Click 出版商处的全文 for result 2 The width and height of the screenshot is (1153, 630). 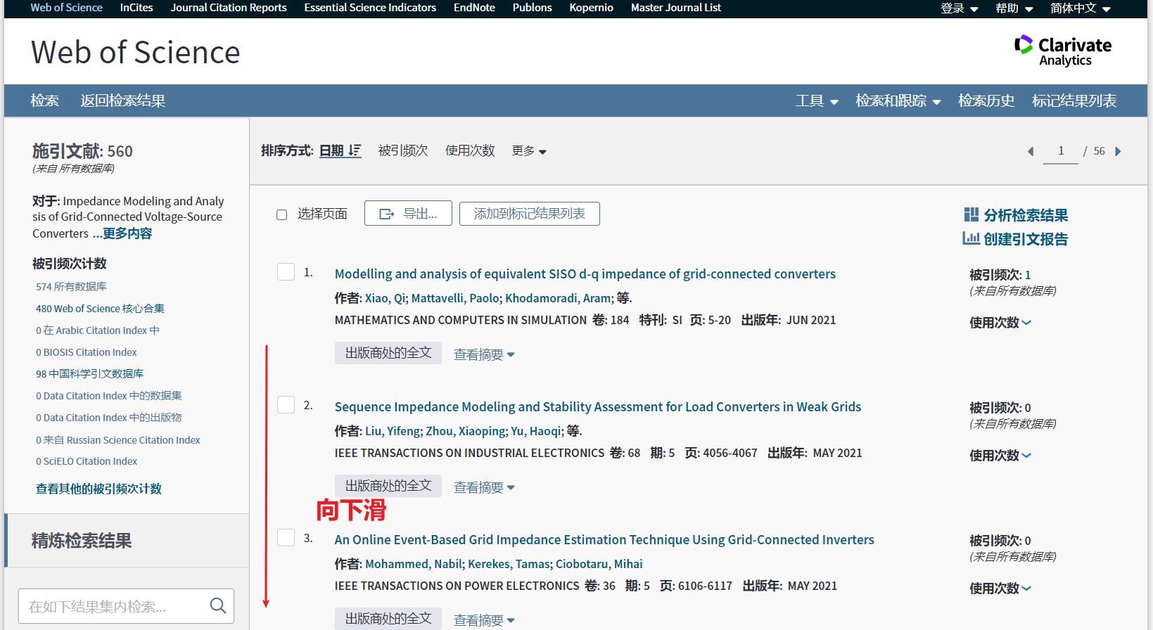coord(388,486)
